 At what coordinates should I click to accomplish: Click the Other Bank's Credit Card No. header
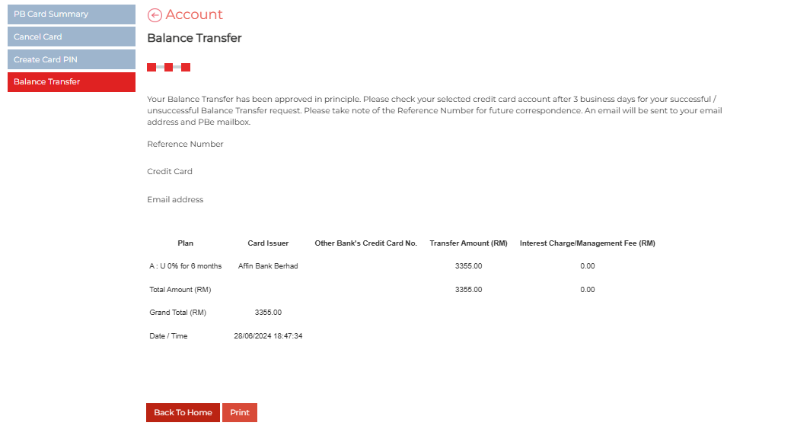(x=365, y=243)
